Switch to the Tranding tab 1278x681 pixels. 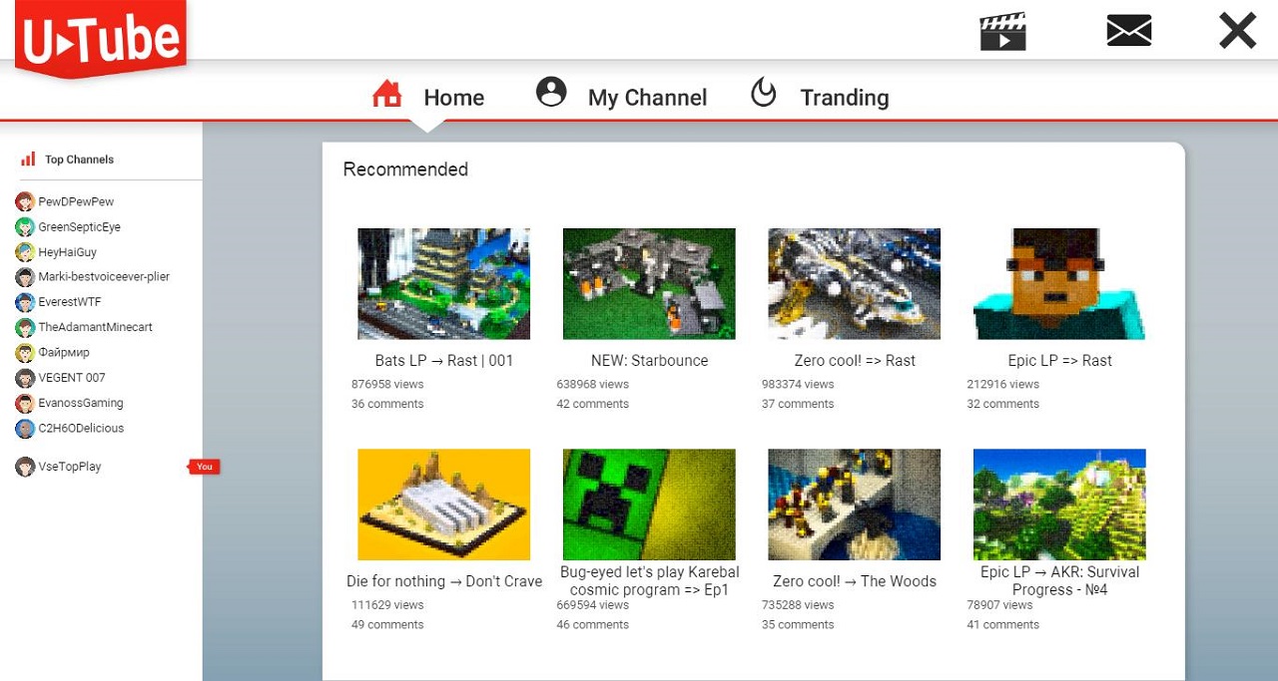pos(844,98)
